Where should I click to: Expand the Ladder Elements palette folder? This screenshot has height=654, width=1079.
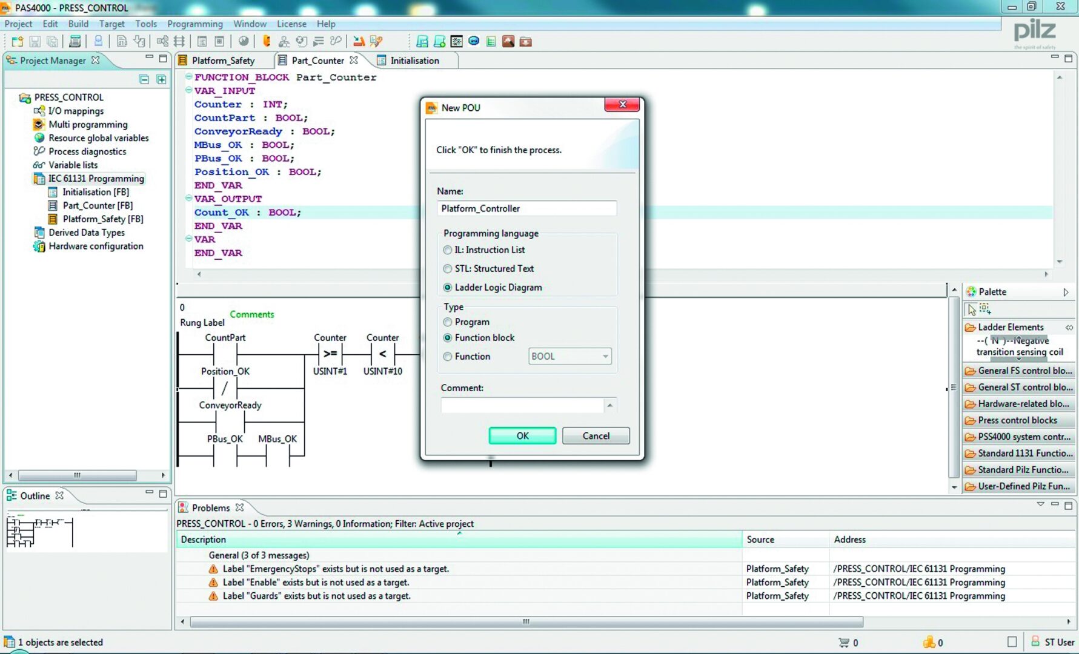[1018, 327]
